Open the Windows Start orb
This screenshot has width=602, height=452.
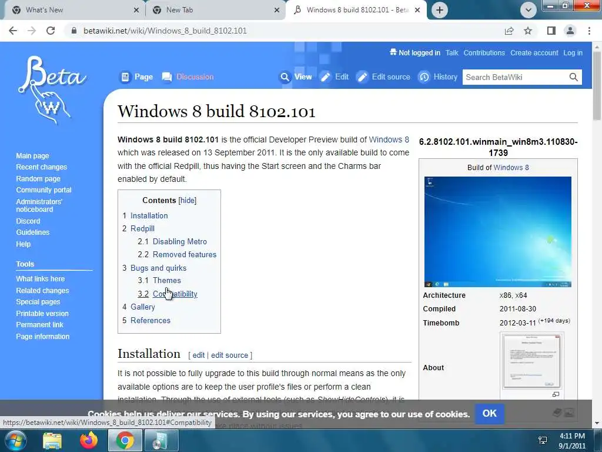point(15,440)
